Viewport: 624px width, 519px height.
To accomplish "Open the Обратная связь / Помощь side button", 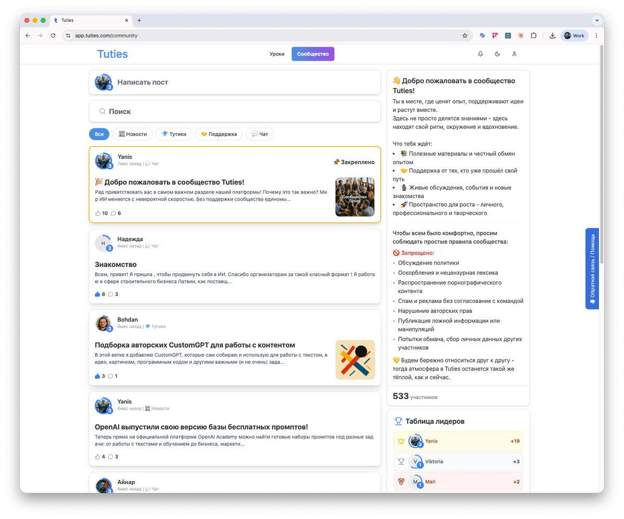I will [592, 269].
